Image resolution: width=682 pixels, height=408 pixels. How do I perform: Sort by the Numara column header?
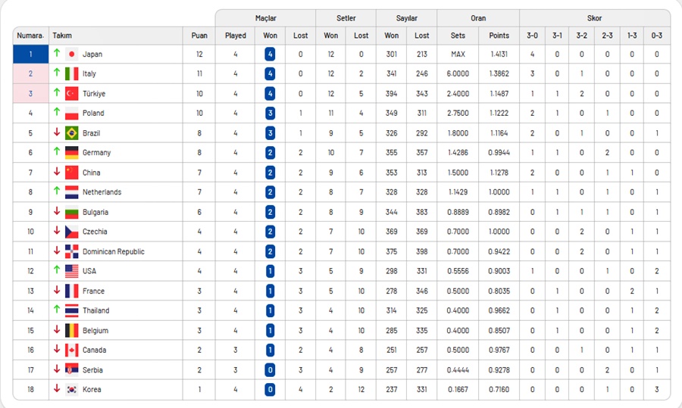tap(30, 36)
